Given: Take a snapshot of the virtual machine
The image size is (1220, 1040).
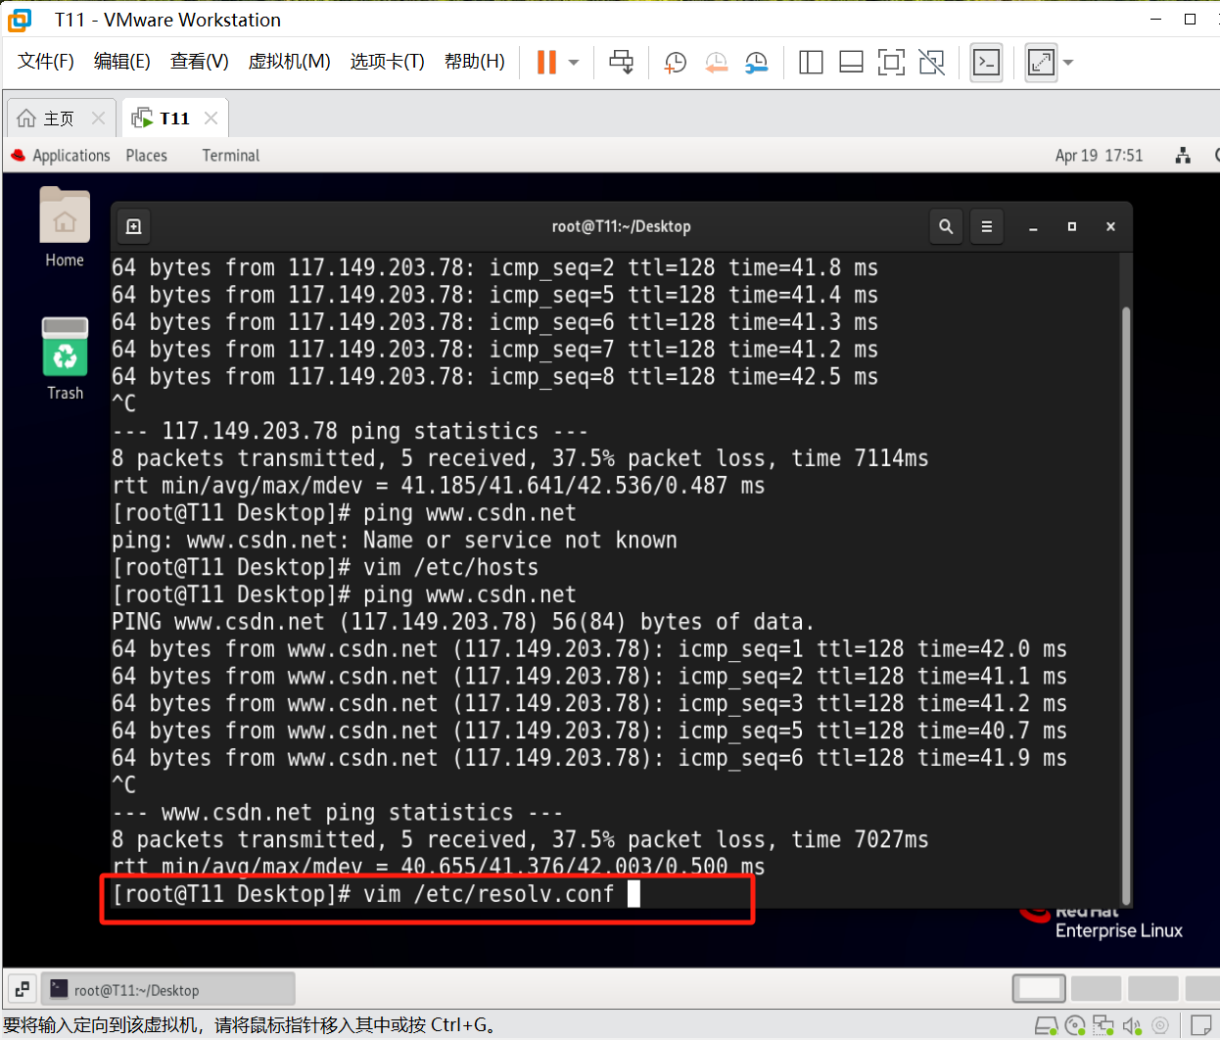Looking at the screenshot, I should (676, 63).
